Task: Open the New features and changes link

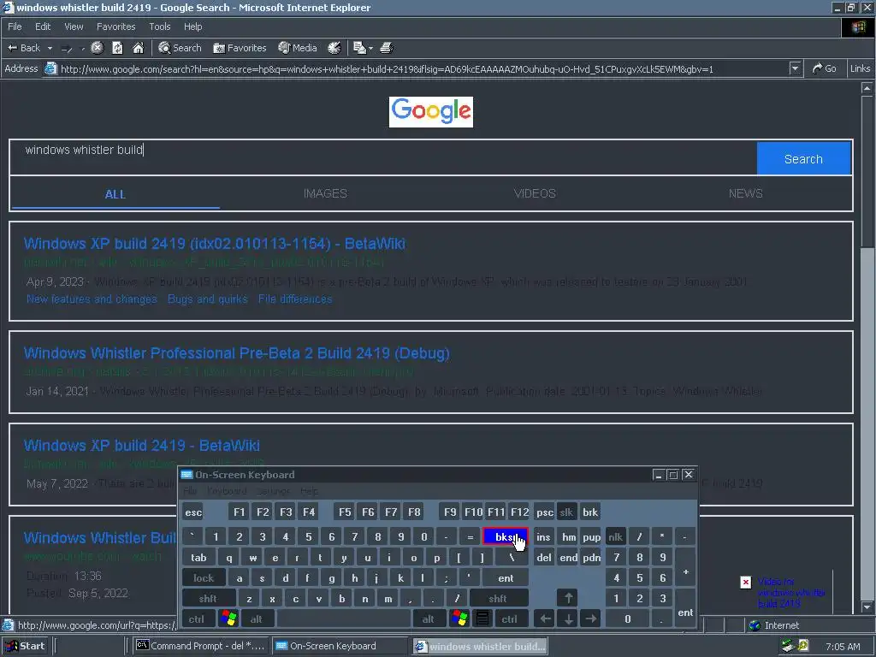Action: click(x=92, y=299)
